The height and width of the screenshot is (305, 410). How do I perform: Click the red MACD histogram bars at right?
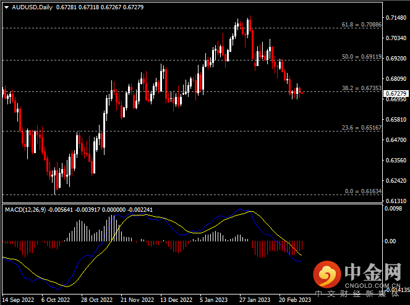(277, 248)
